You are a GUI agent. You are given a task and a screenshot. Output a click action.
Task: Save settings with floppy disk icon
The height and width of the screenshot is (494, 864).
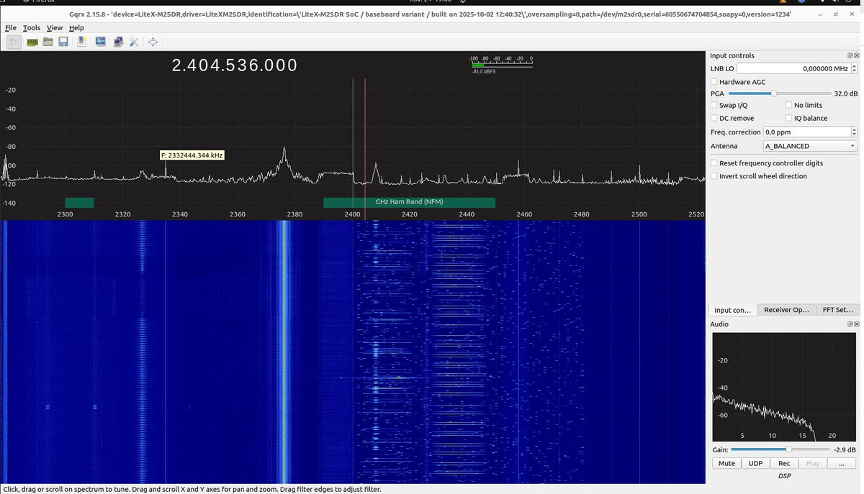click(x=63, y=42)
